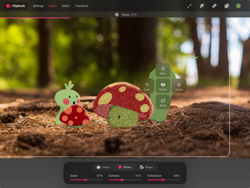Apply the noise filter
Viewport: 250px width, 188px height.
(163, 70)
